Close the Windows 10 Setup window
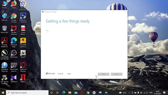Screen dimensions: 168x95 pos(125,12)
